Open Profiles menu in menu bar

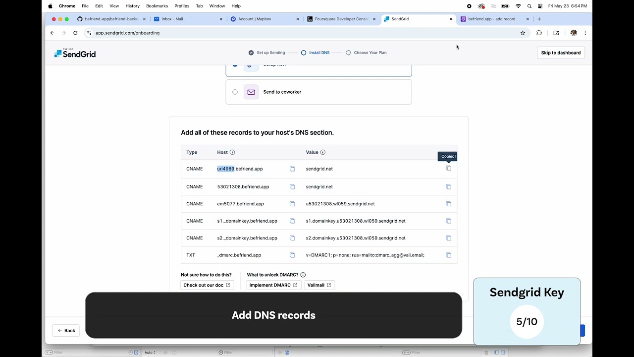pyautogui.click(x=182, y=6)
